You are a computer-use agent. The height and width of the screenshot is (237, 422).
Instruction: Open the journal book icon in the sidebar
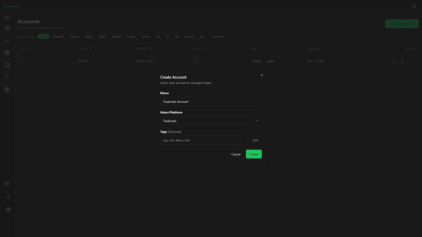click(x=7, y=65)
